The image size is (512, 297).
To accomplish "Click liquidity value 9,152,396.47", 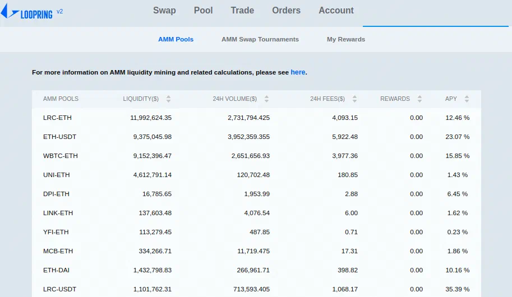I will 152,156.
